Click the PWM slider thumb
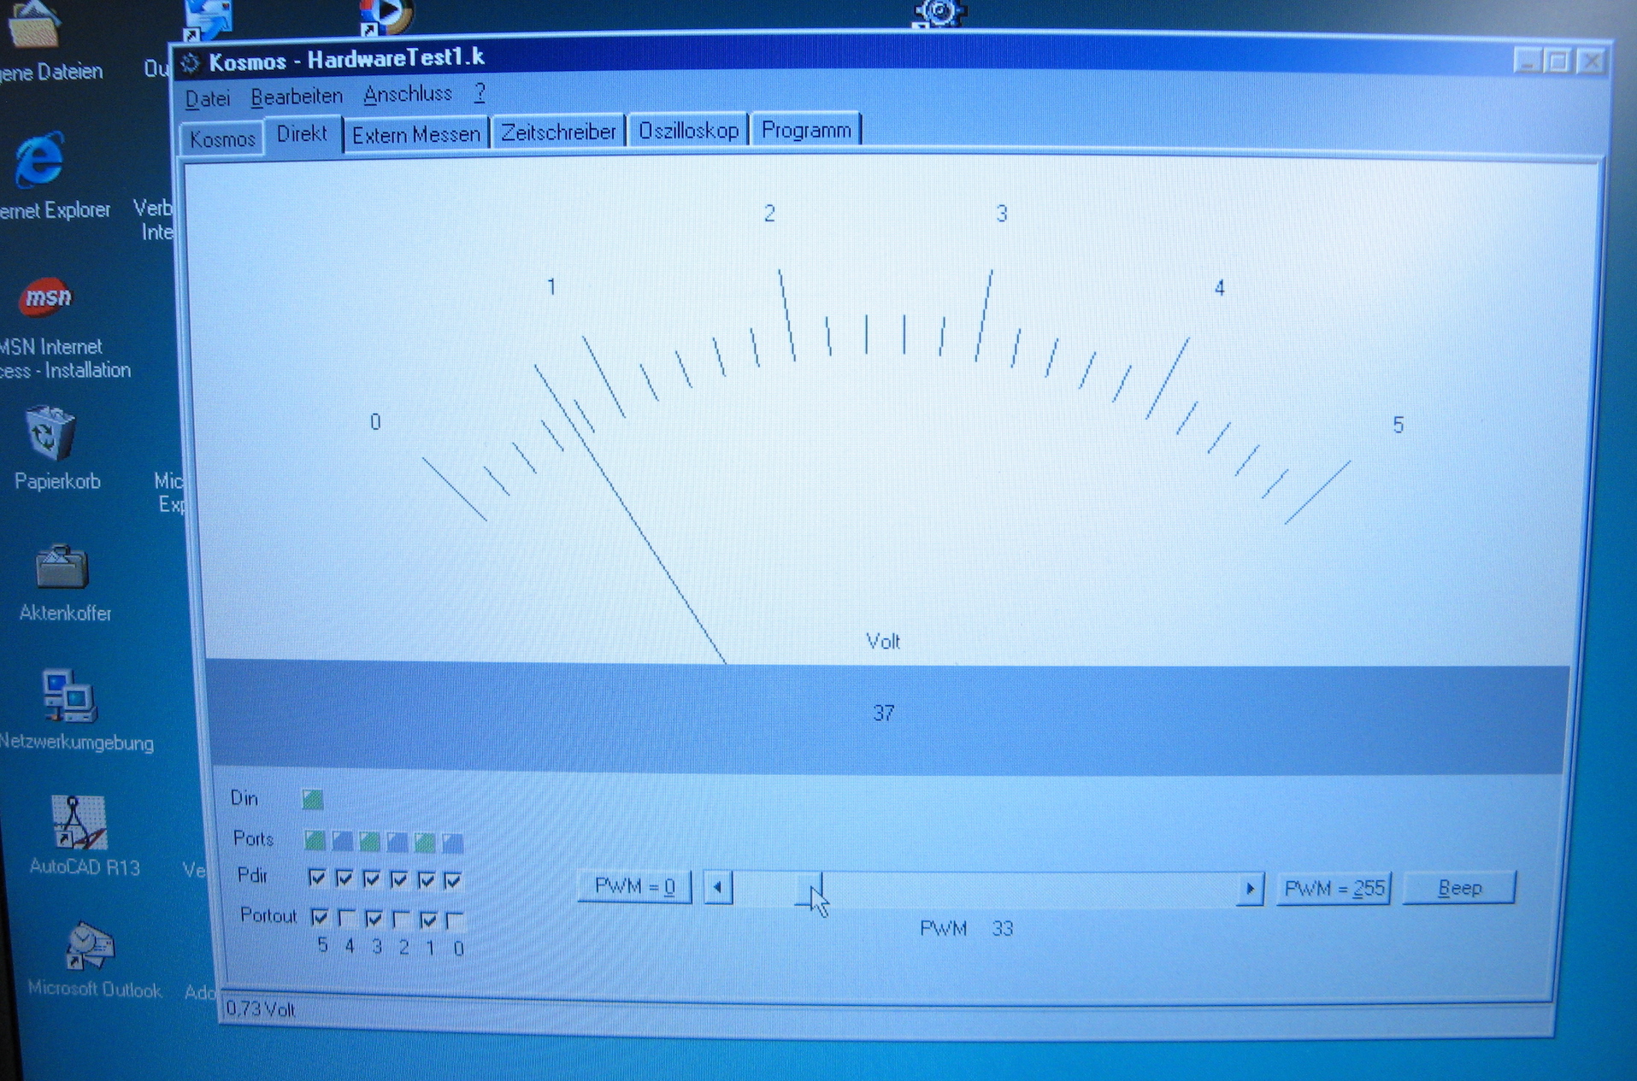Image resolution: width=1637 pixels, height=1081 pixels. tap(809, 888)
